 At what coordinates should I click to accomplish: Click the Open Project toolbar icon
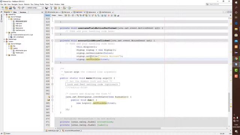click(x=10, y=8)
